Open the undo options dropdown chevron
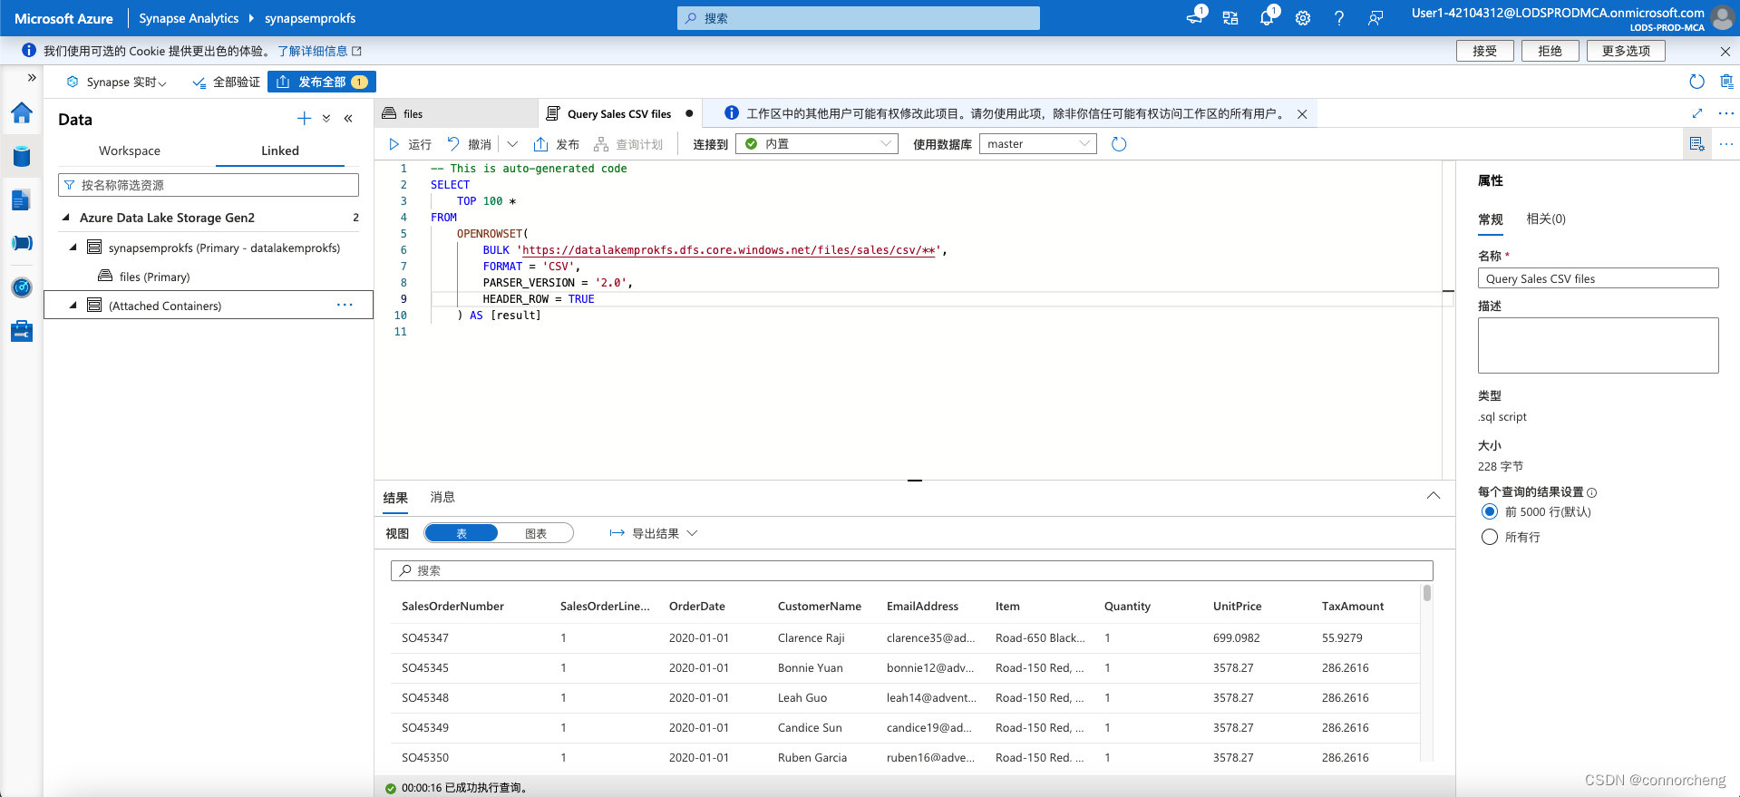 pyautogui.click(x=512, y=144)
